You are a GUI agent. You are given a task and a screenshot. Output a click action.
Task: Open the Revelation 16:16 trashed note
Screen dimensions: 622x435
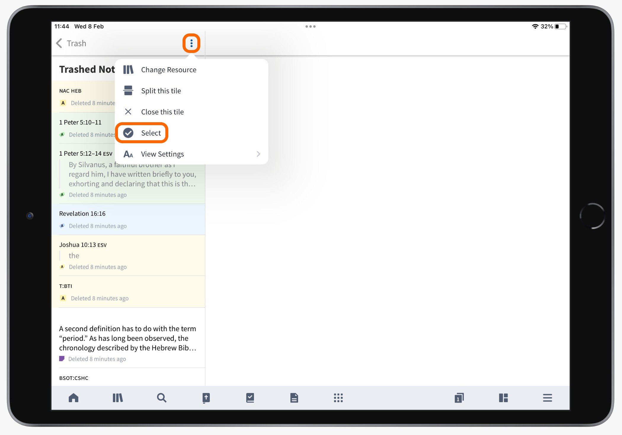[128, 219]
